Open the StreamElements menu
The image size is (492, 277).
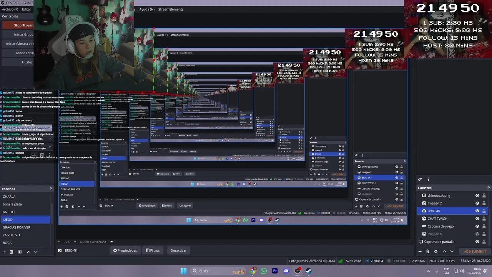(171, 9)
